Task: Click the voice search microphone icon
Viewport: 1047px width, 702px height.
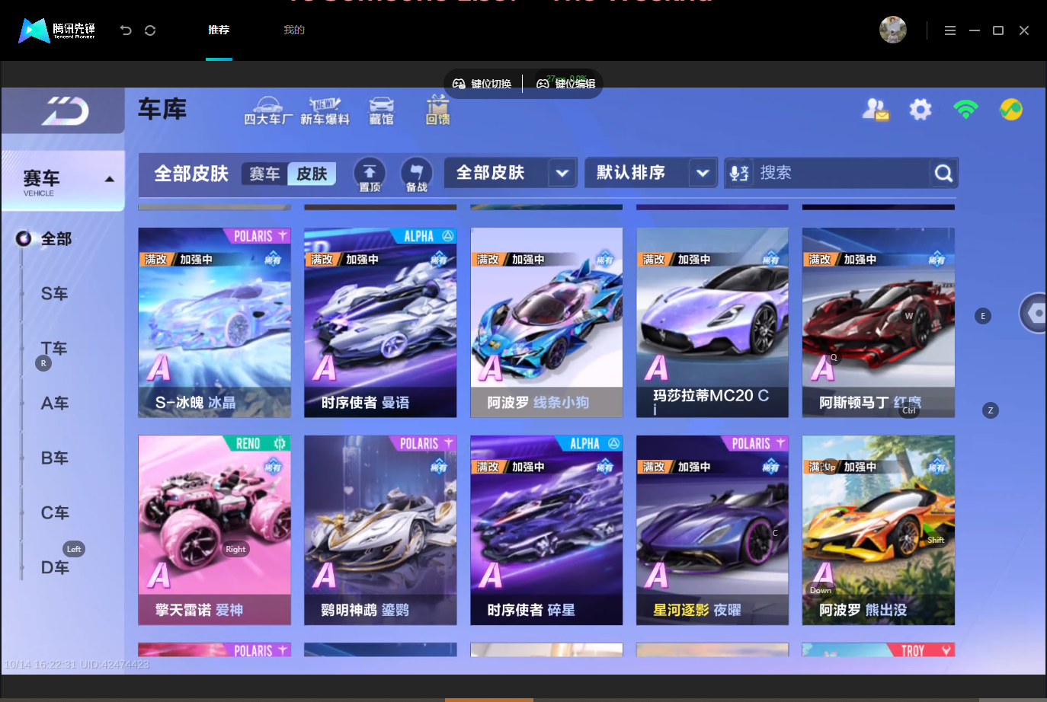Action: tap(739, 174)
